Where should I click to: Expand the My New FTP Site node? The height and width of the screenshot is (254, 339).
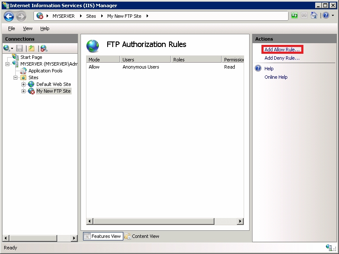tap(23, 91)
